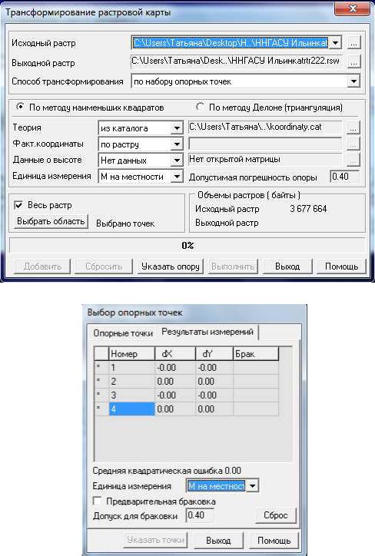Screen dimensions: 375x556
Task: Open the Единица измерения dropdown in the transform dialog
Action: pos(176,176)
